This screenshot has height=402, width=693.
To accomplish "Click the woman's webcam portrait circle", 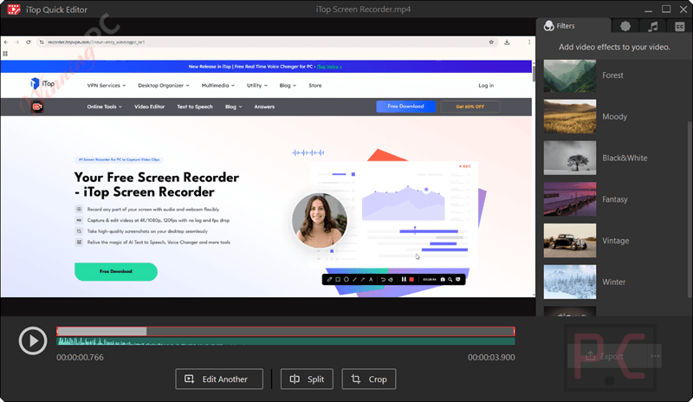I will [320, 221].
